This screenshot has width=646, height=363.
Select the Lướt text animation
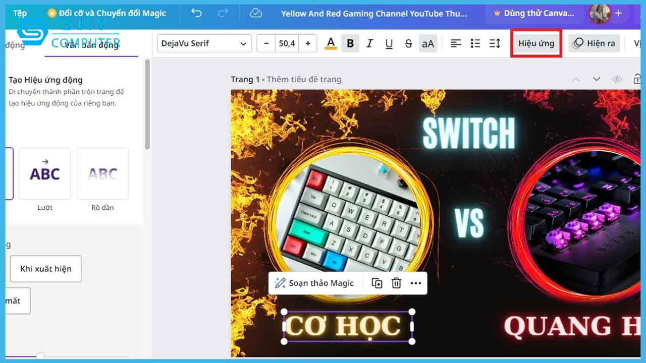coord(45,173)
